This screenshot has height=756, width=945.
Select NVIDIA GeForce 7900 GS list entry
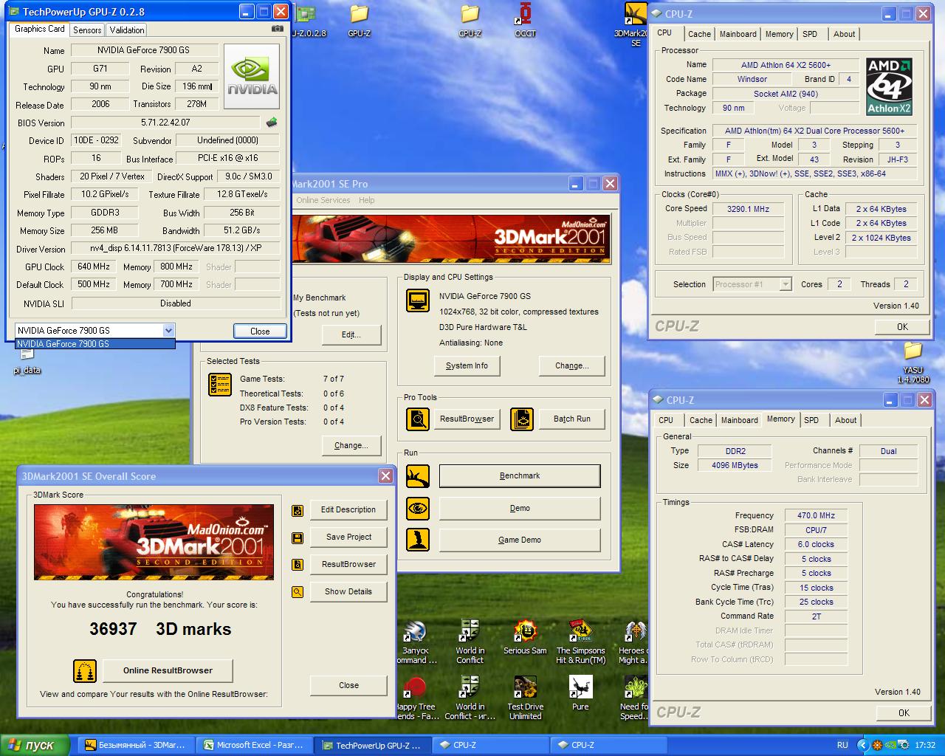point(95,344)
